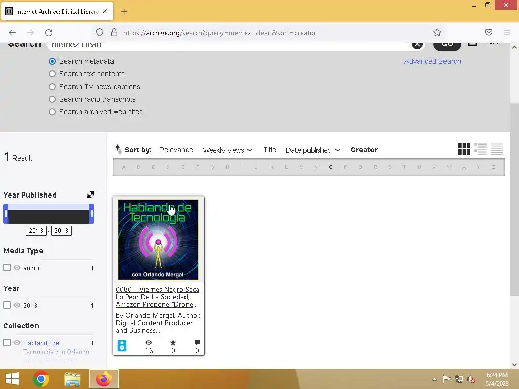Open File Explorer from the taskbar
Image resolution: width=519 pixels, height=389 pixels.
coord(72,379)
